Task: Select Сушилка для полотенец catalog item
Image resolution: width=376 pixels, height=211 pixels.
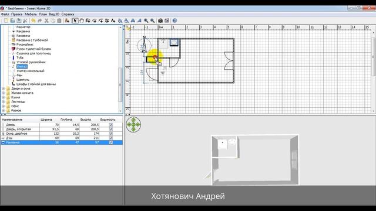Action: tap(33, 53)
